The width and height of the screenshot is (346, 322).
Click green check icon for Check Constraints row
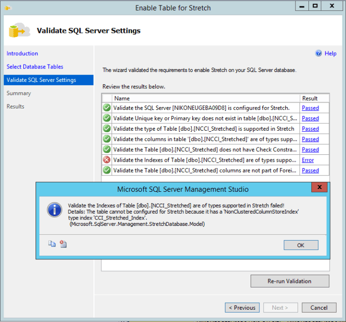[107, 149]
